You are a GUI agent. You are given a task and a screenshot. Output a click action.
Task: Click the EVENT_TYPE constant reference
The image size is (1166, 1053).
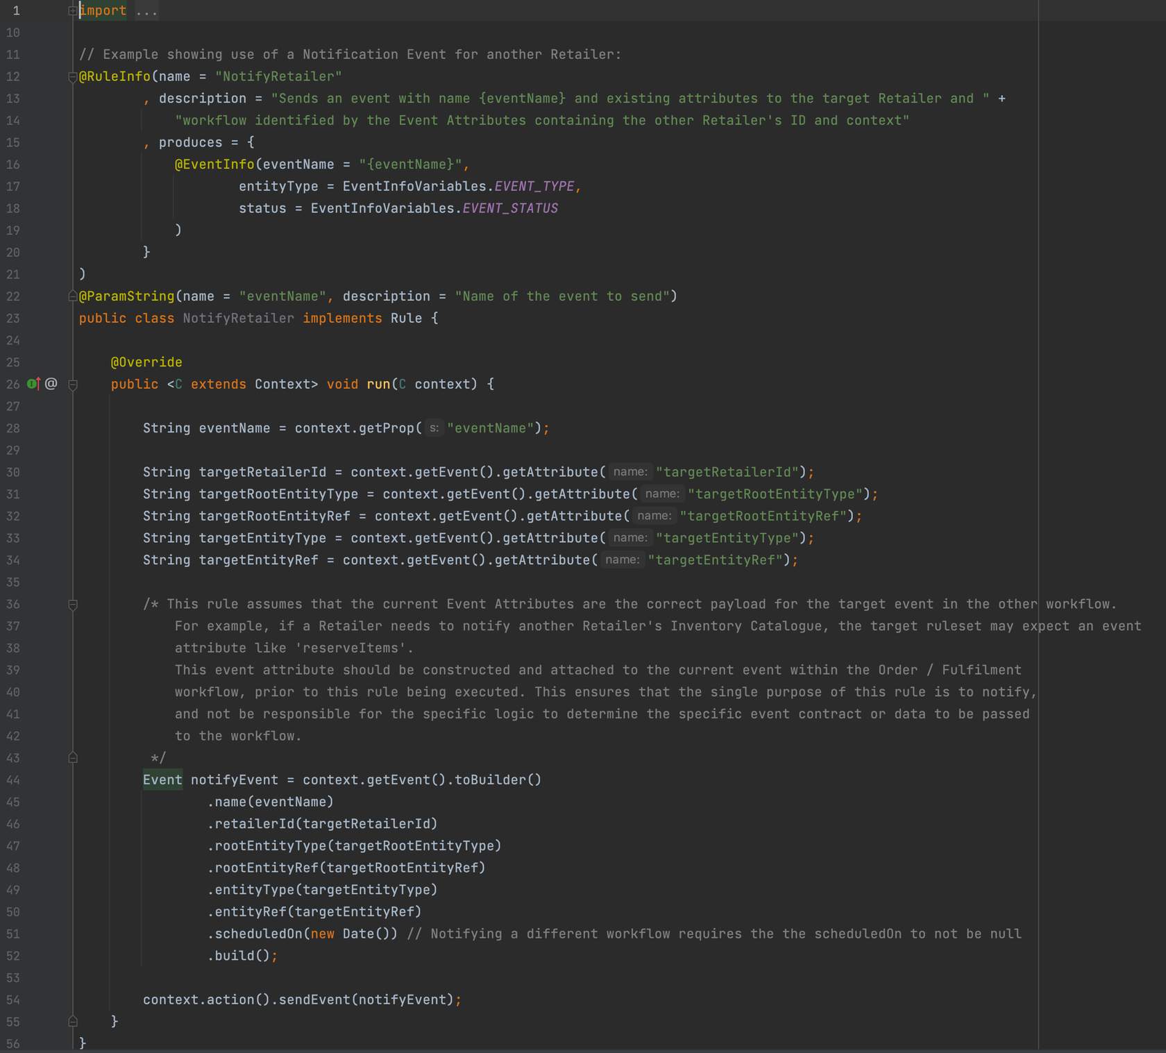point(534,186)
